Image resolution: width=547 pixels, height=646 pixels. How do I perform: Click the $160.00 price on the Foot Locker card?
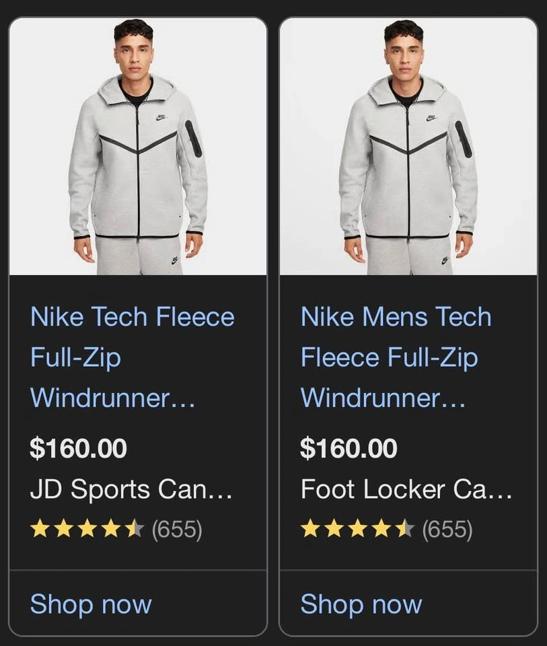349,448
